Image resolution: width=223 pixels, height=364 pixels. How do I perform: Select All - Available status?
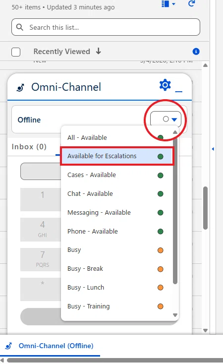click(x=117, y=137)
